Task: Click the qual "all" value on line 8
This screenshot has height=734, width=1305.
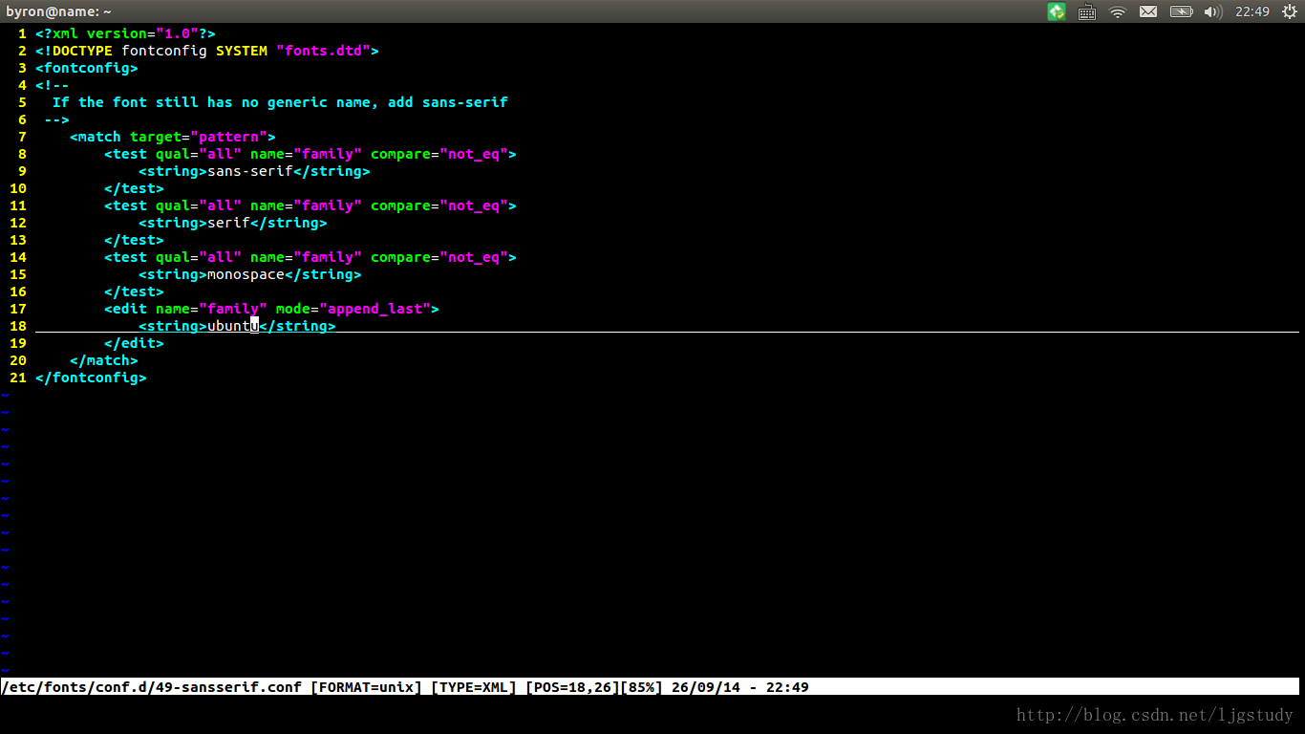Action: (220, 154)
